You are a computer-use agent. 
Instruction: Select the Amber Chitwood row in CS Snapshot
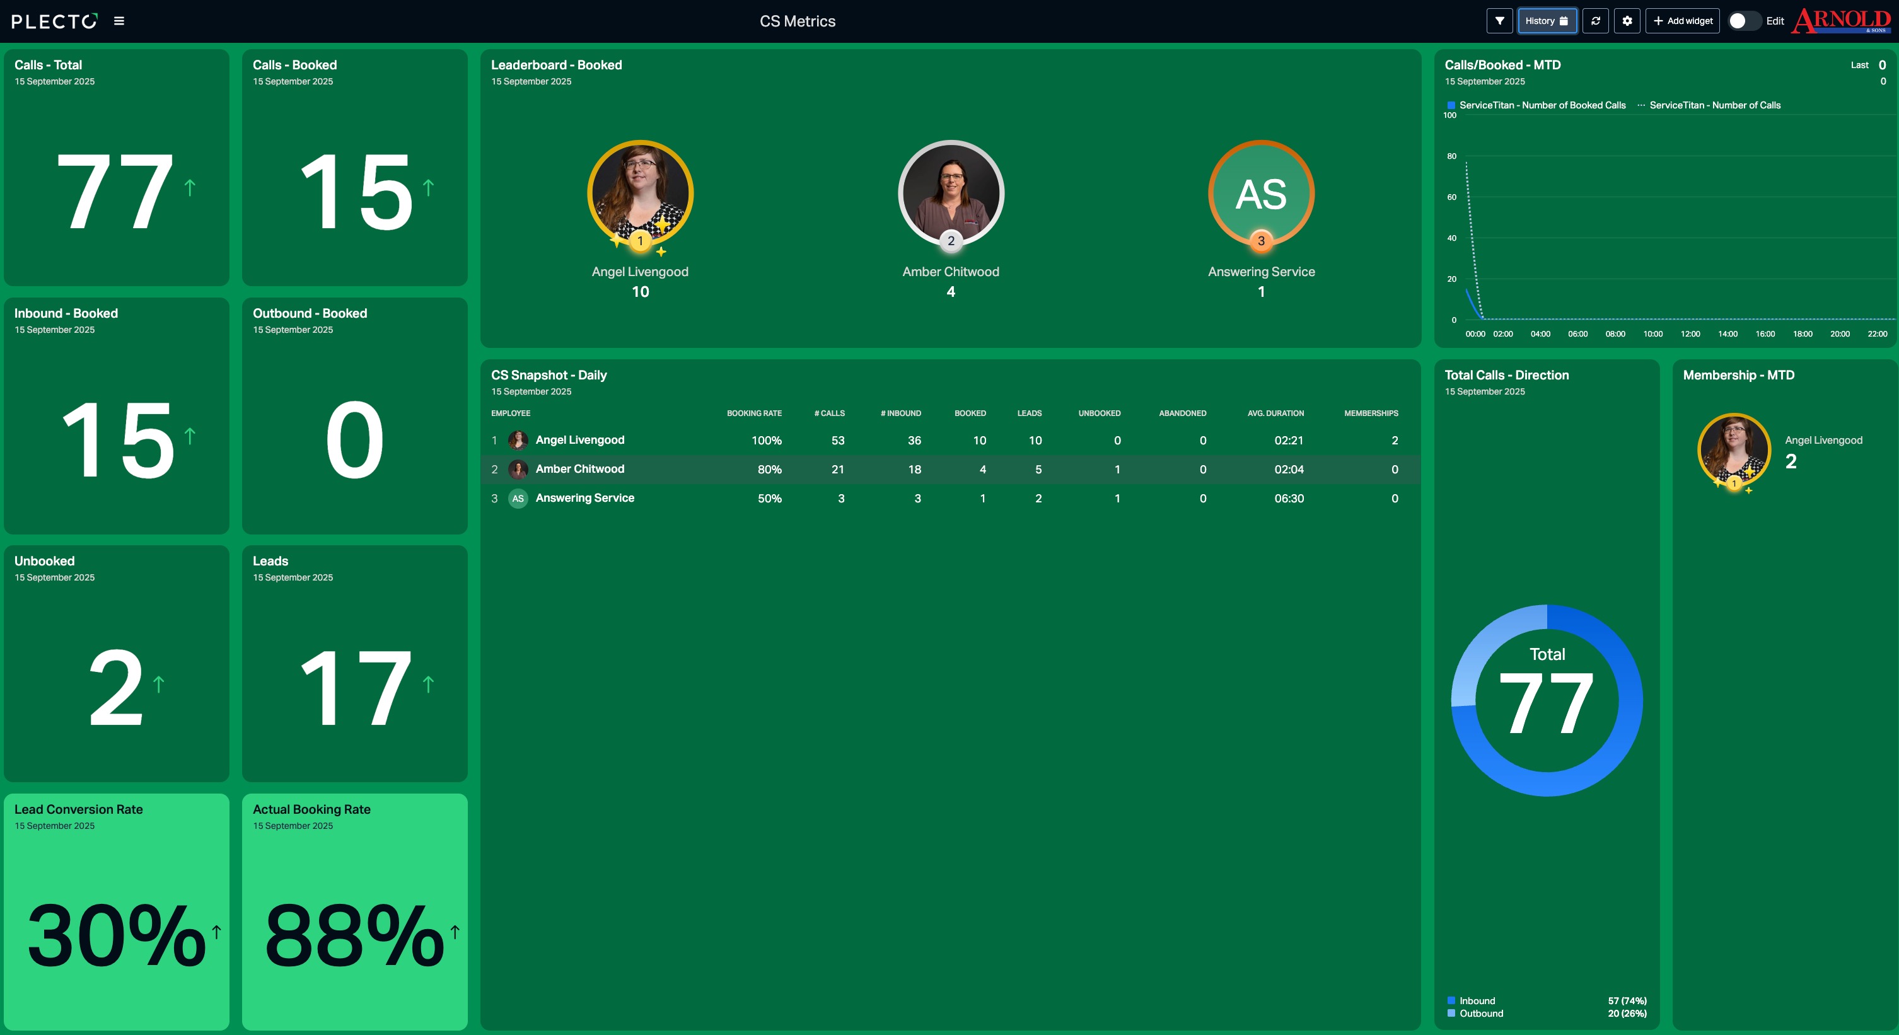tap(950, 470)
